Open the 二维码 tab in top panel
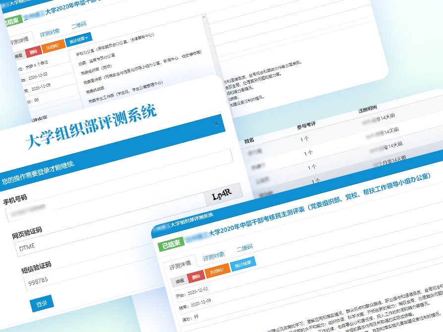Viewport: 443px width, 332px height. [x=78, y=24]
